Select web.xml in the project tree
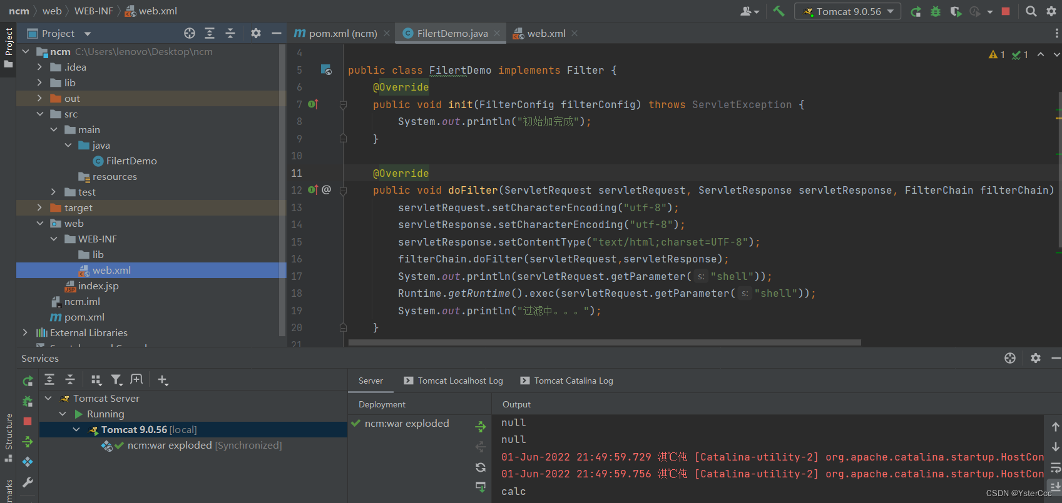 pos(111,270)
